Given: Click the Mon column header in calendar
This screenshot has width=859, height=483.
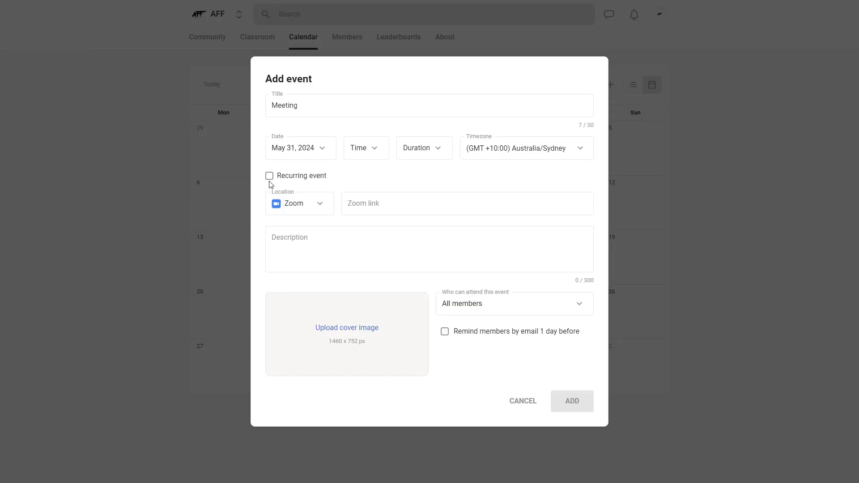Looking at the screenshot, I should tap(224, 113).
